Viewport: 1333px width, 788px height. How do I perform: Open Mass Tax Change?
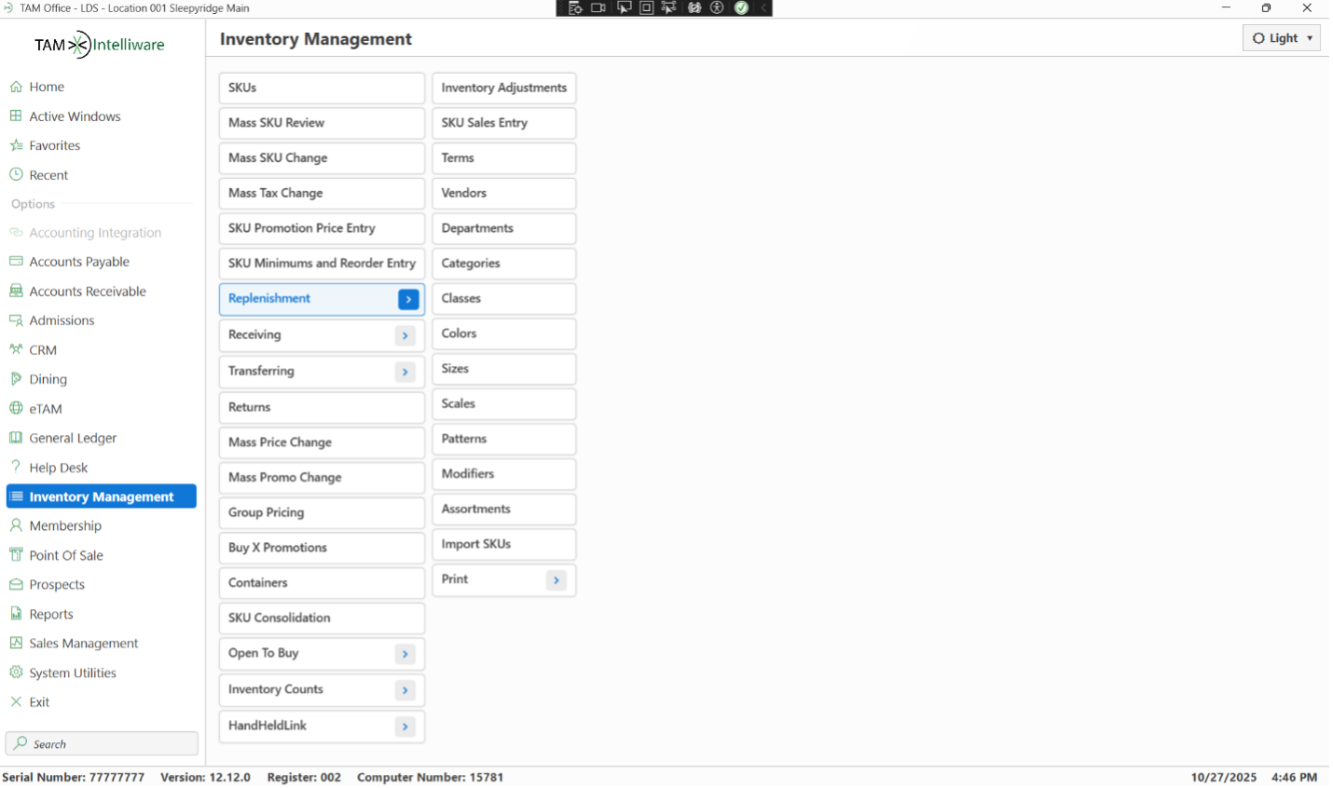[322, 193]
